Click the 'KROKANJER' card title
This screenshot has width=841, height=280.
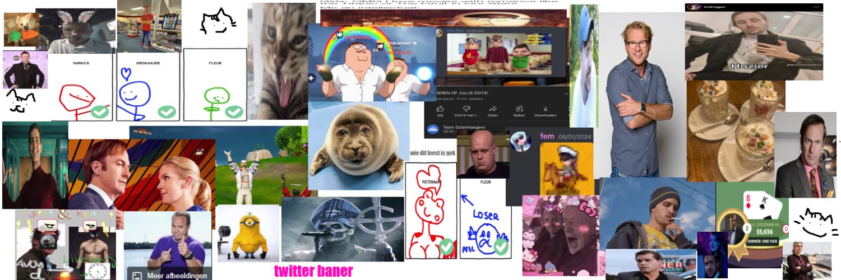click(148, 63)
